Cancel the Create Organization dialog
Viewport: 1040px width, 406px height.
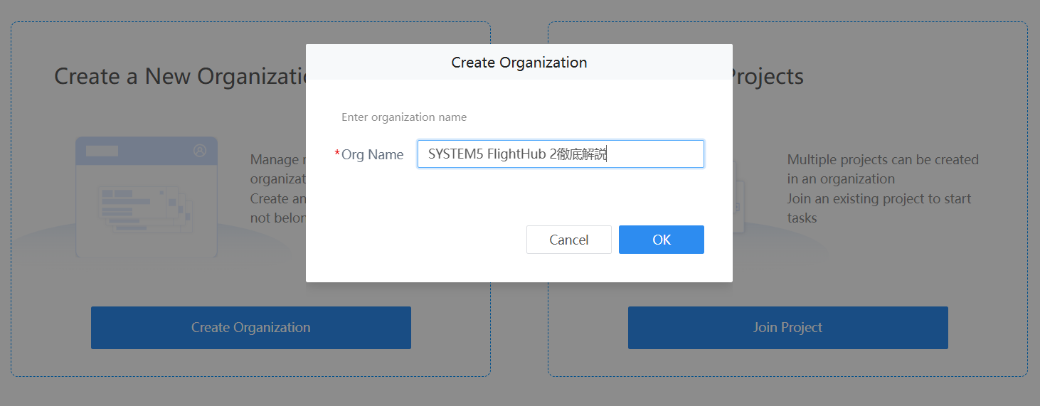click(x=569, y=240)
